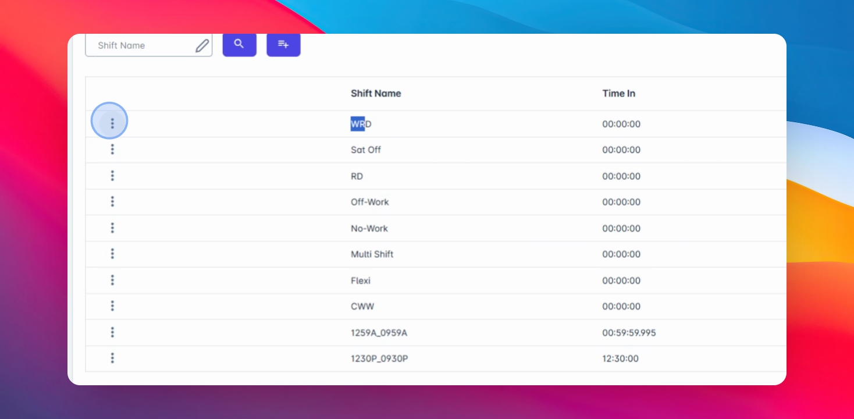Select the No-Work shift name
This screenshot has width=854, height=419.
[x=369, y=228]
